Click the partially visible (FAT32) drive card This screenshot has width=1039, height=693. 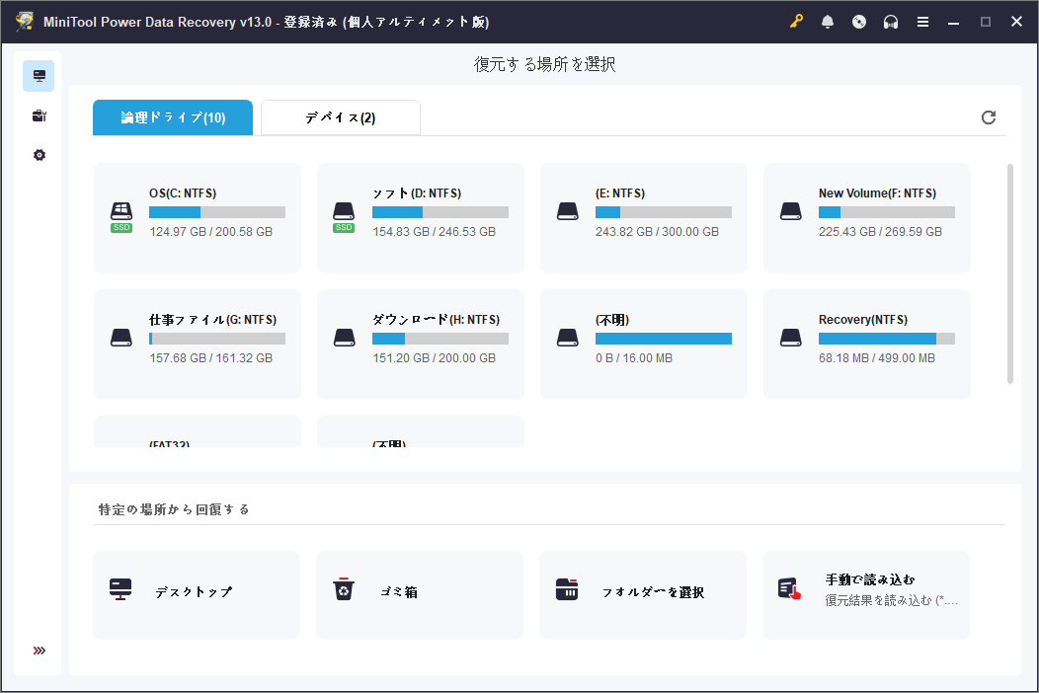coord(198,431)
